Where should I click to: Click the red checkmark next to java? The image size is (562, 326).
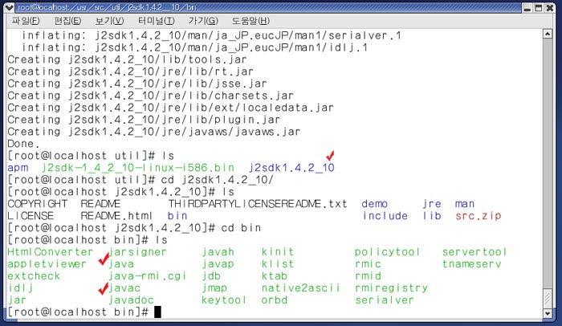103,259
